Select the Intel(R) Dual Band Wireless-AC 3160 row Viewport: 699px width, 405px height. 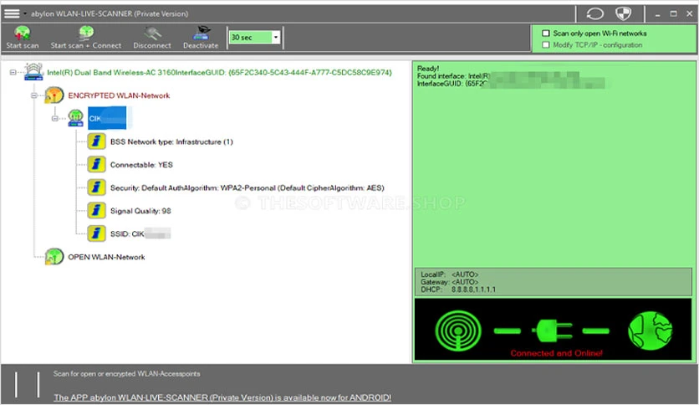(219, 72)
